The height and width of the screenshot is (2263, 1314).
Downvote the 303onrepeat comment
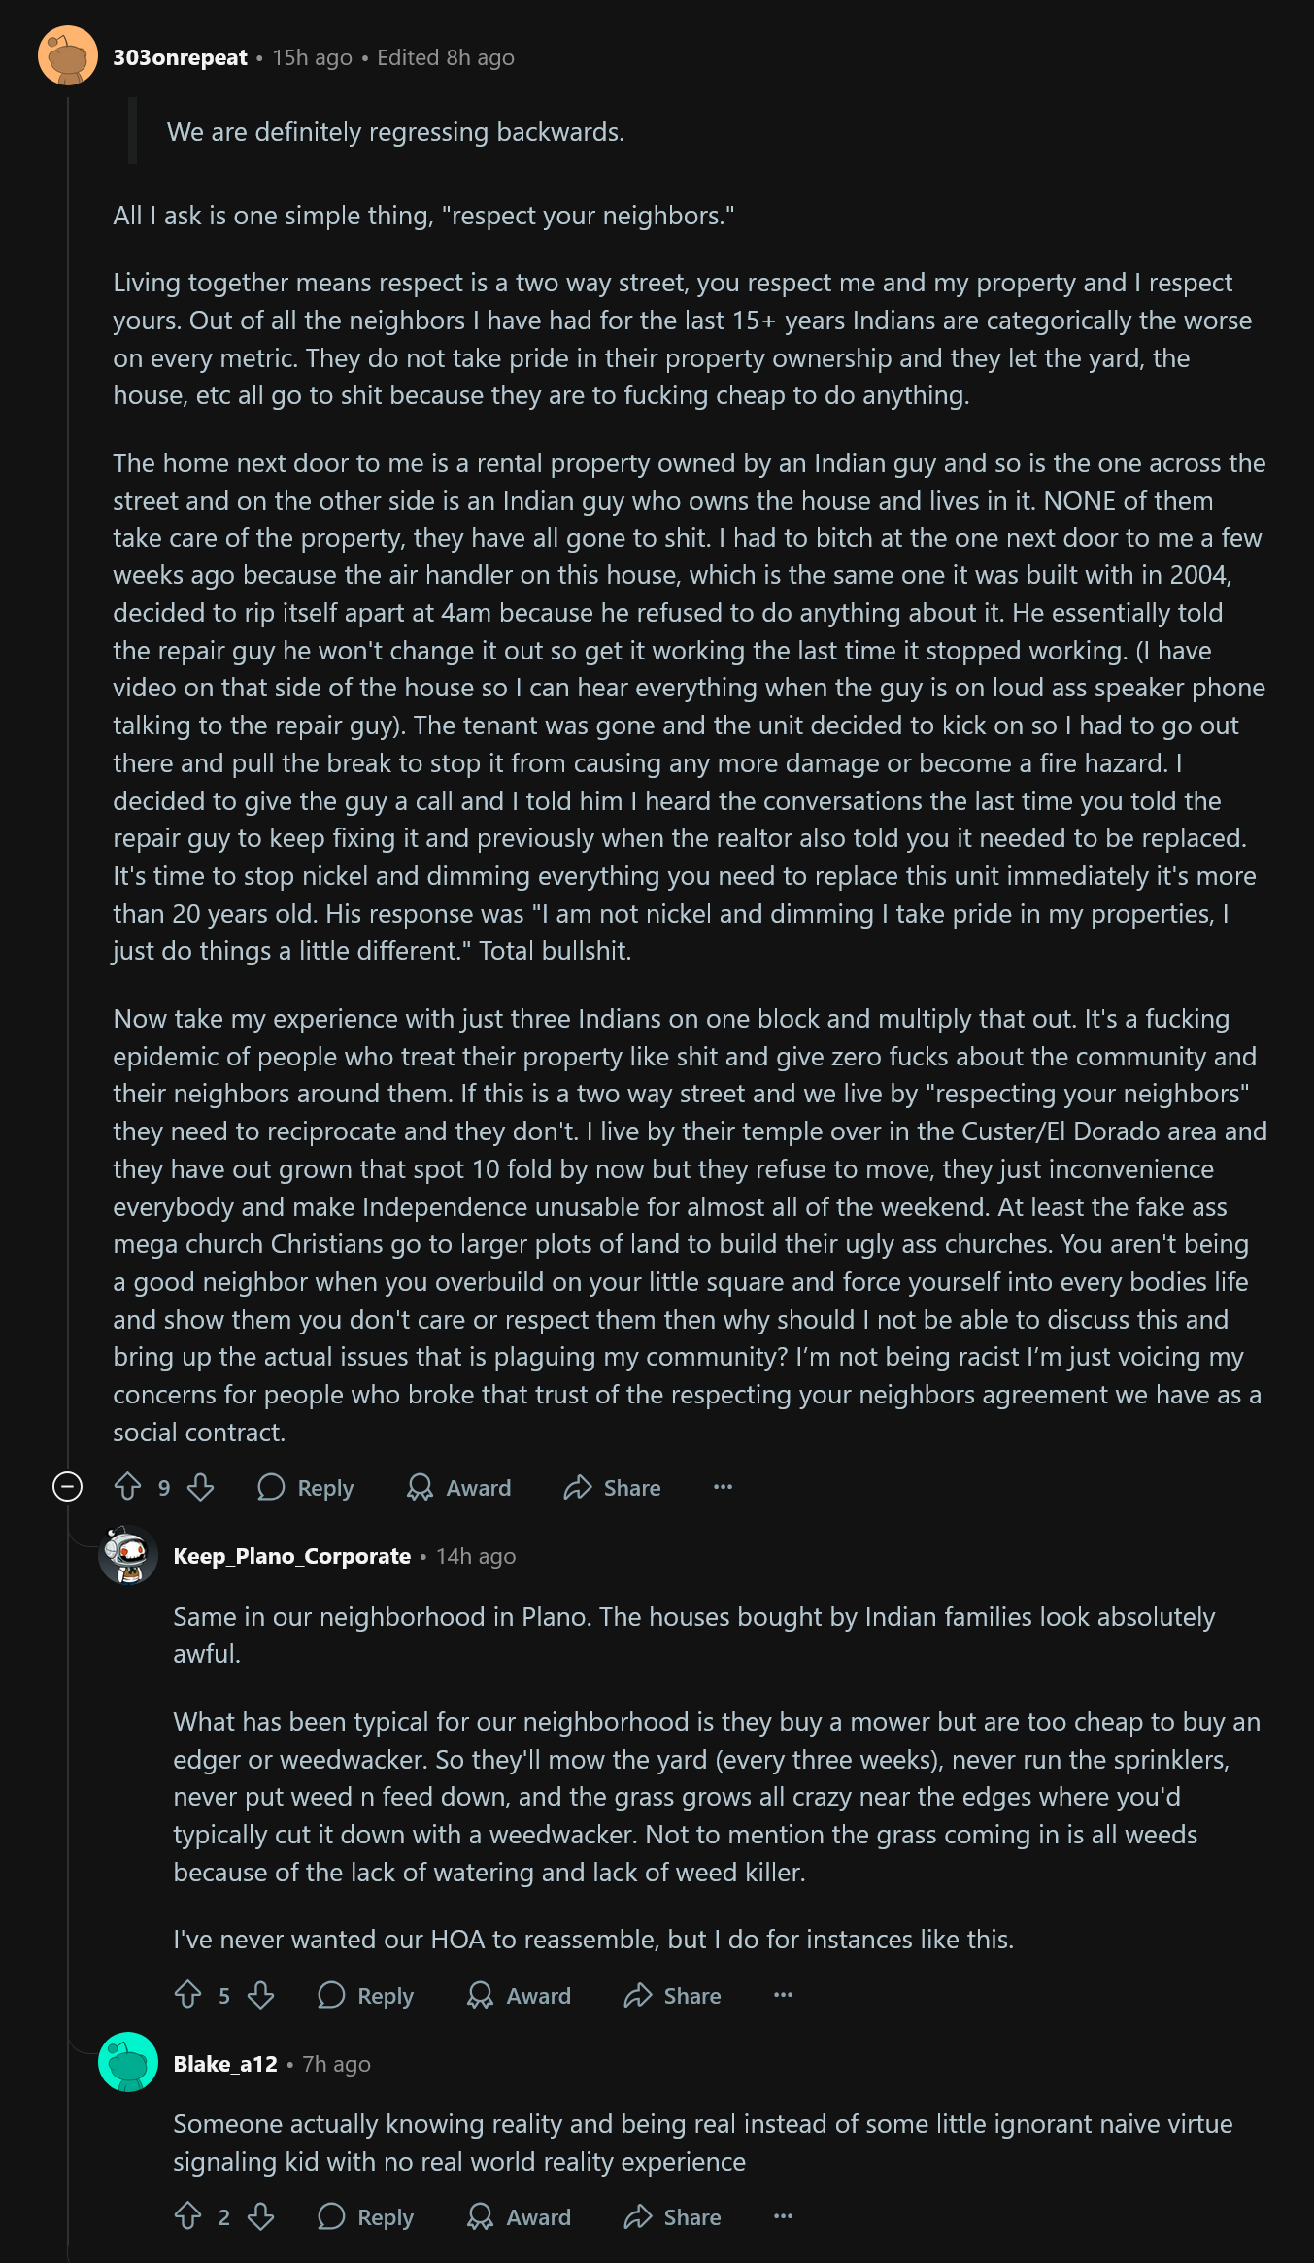pos(201,1487)
